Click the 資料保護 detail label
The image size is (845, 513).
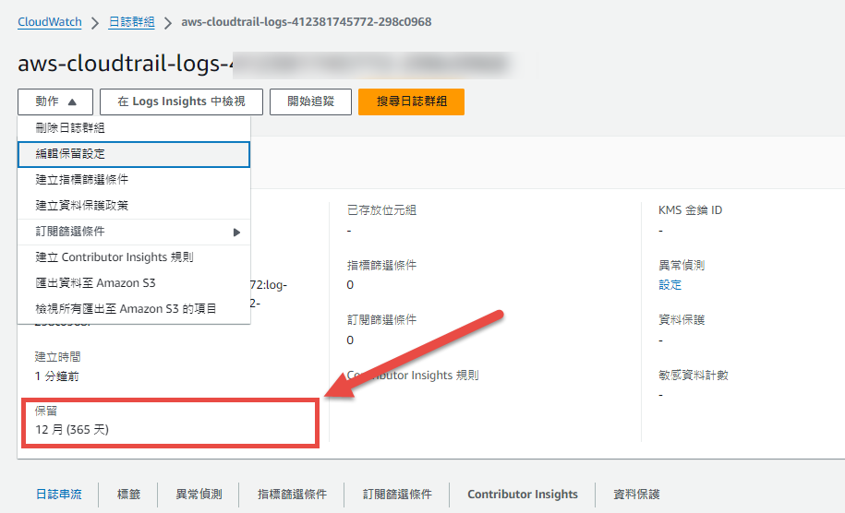pos(682,320)
